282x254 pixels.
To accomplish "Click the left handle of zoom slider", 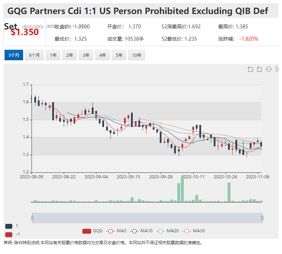I will click(32, 218).
